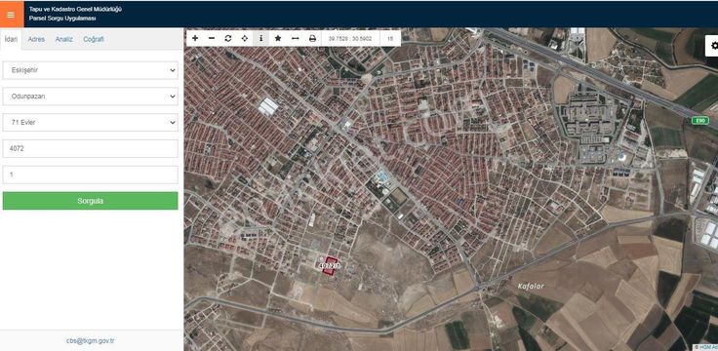Click the print map icon
Viewport: 718px width, 351px height.
pyautogui.click(x=312, y=38)
